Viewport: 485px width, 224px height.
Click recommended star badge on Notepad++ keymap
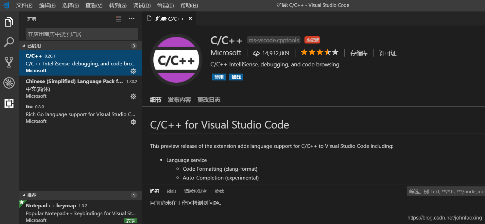(22, 202)
